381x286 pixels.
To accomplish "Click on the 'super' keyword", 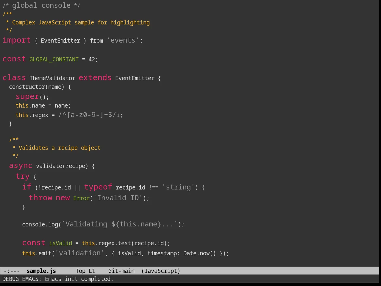I will pyautogui.click(x=27, y=97).
